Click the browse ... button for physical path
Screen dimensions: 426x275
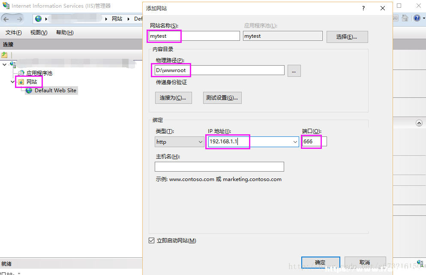(x=294, y=71)
